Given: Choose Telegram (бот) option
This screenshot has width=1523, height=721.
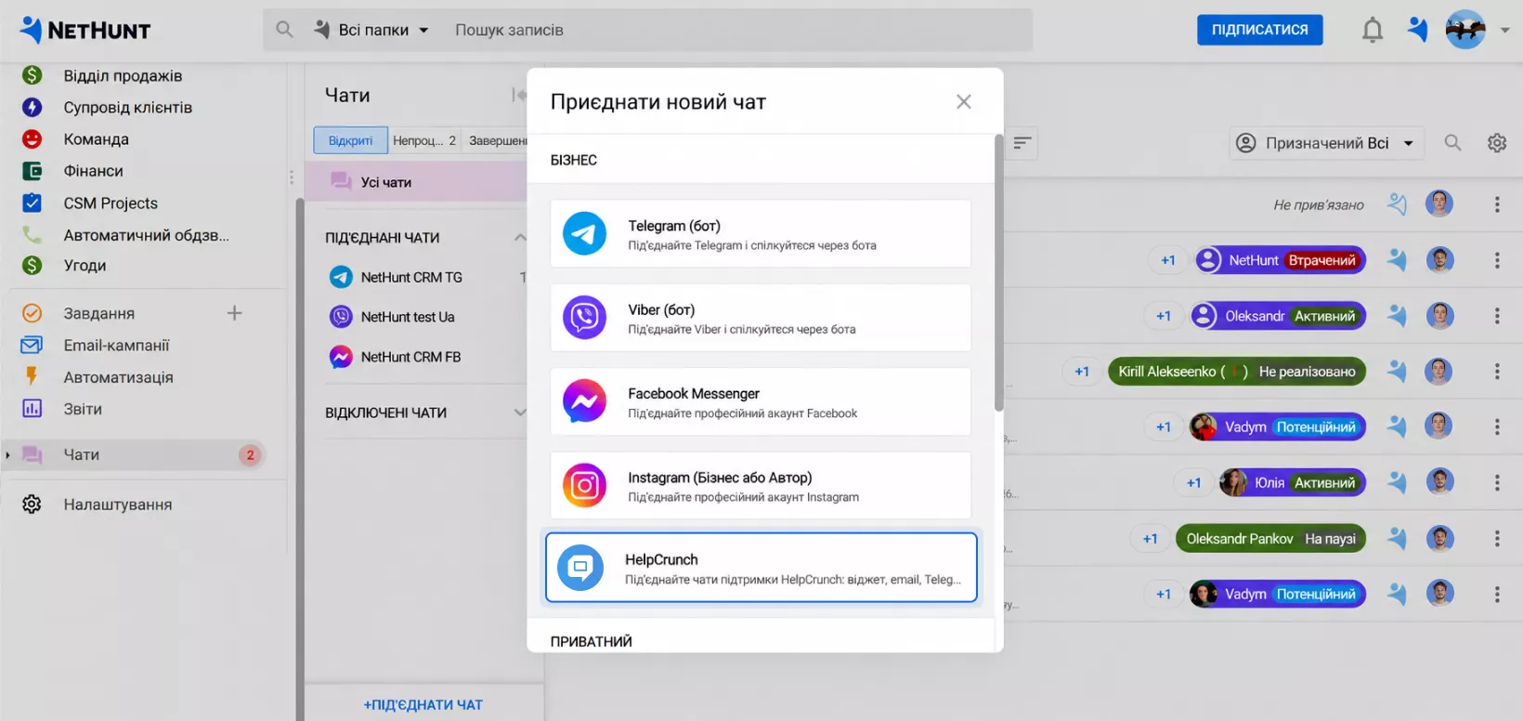Looking at the screenshot, I should 761,234.
